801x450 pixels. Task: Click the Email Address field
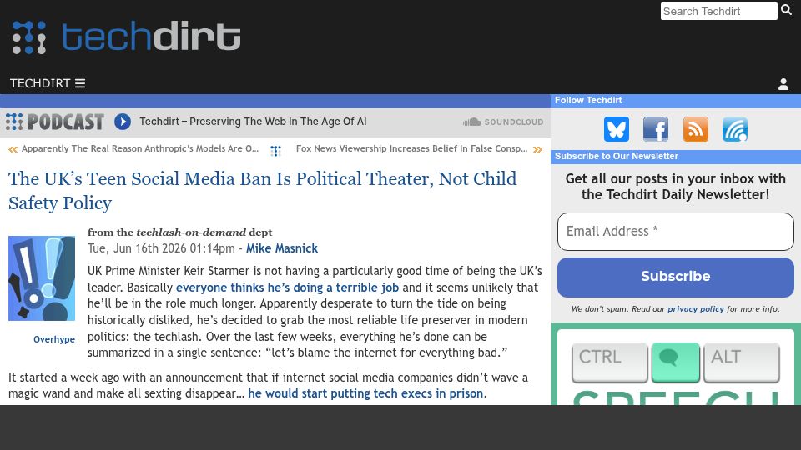[675, 232]
